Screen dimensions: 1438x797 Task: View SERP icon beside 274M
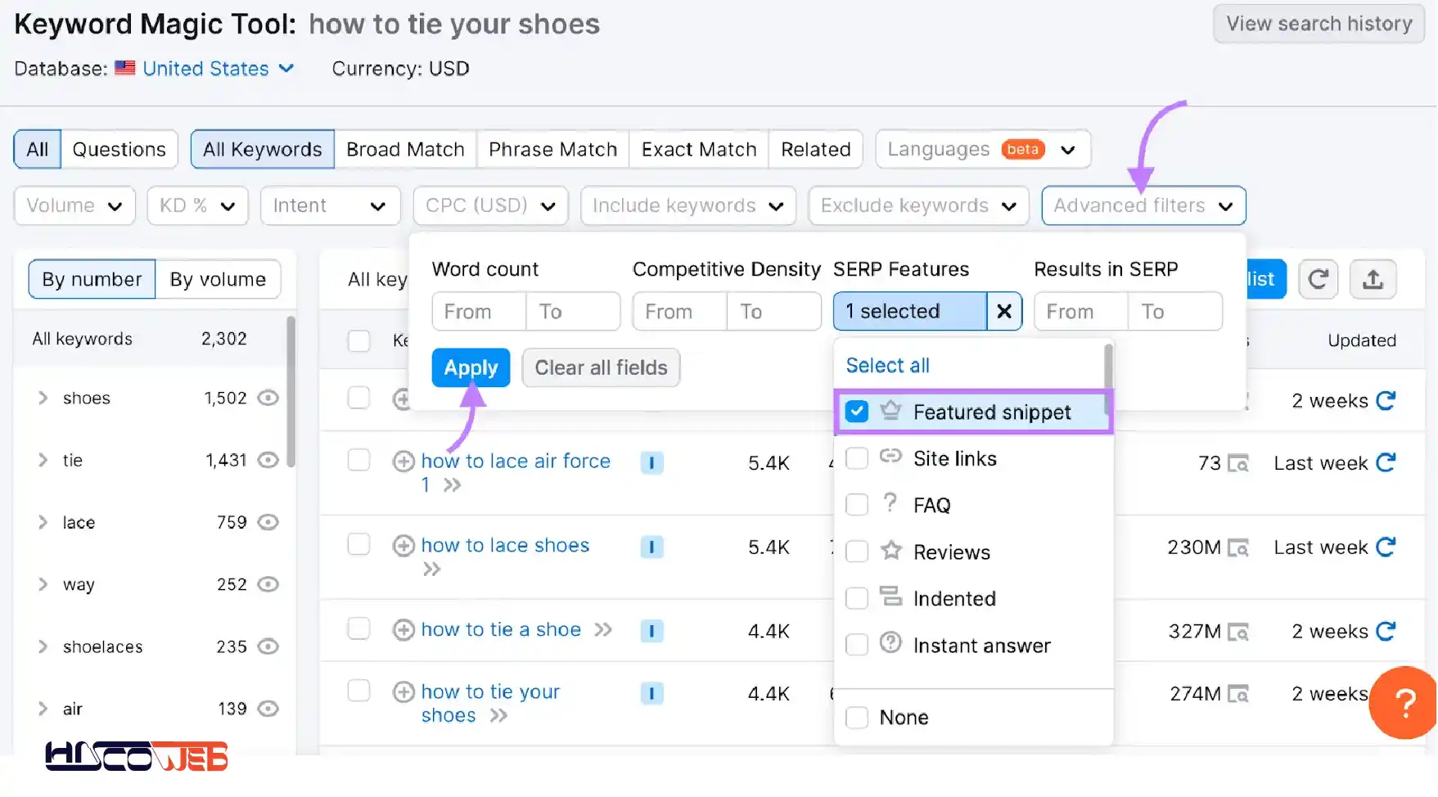[1239, 695]
